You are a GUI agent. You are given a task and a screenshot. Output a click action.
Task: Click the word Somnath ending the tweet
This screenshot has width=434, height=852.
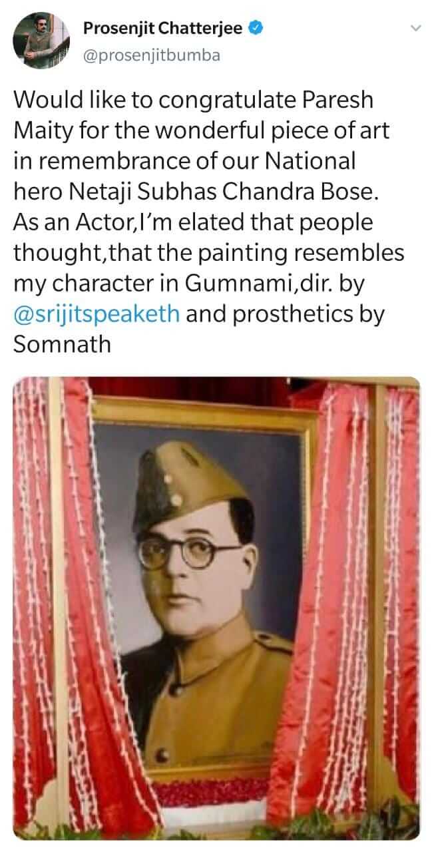coord(62,345)
